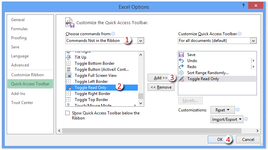268x150 pixels.
Task: Open the For all documents dropdown
Action: click(x=254, y=41)
